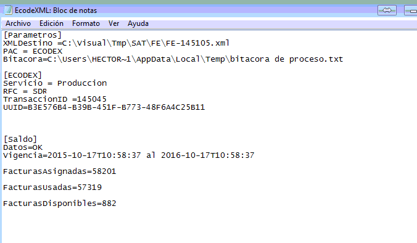Place cursor on [ECODEX] section header
417x243 pixels.
coord(23,75)
